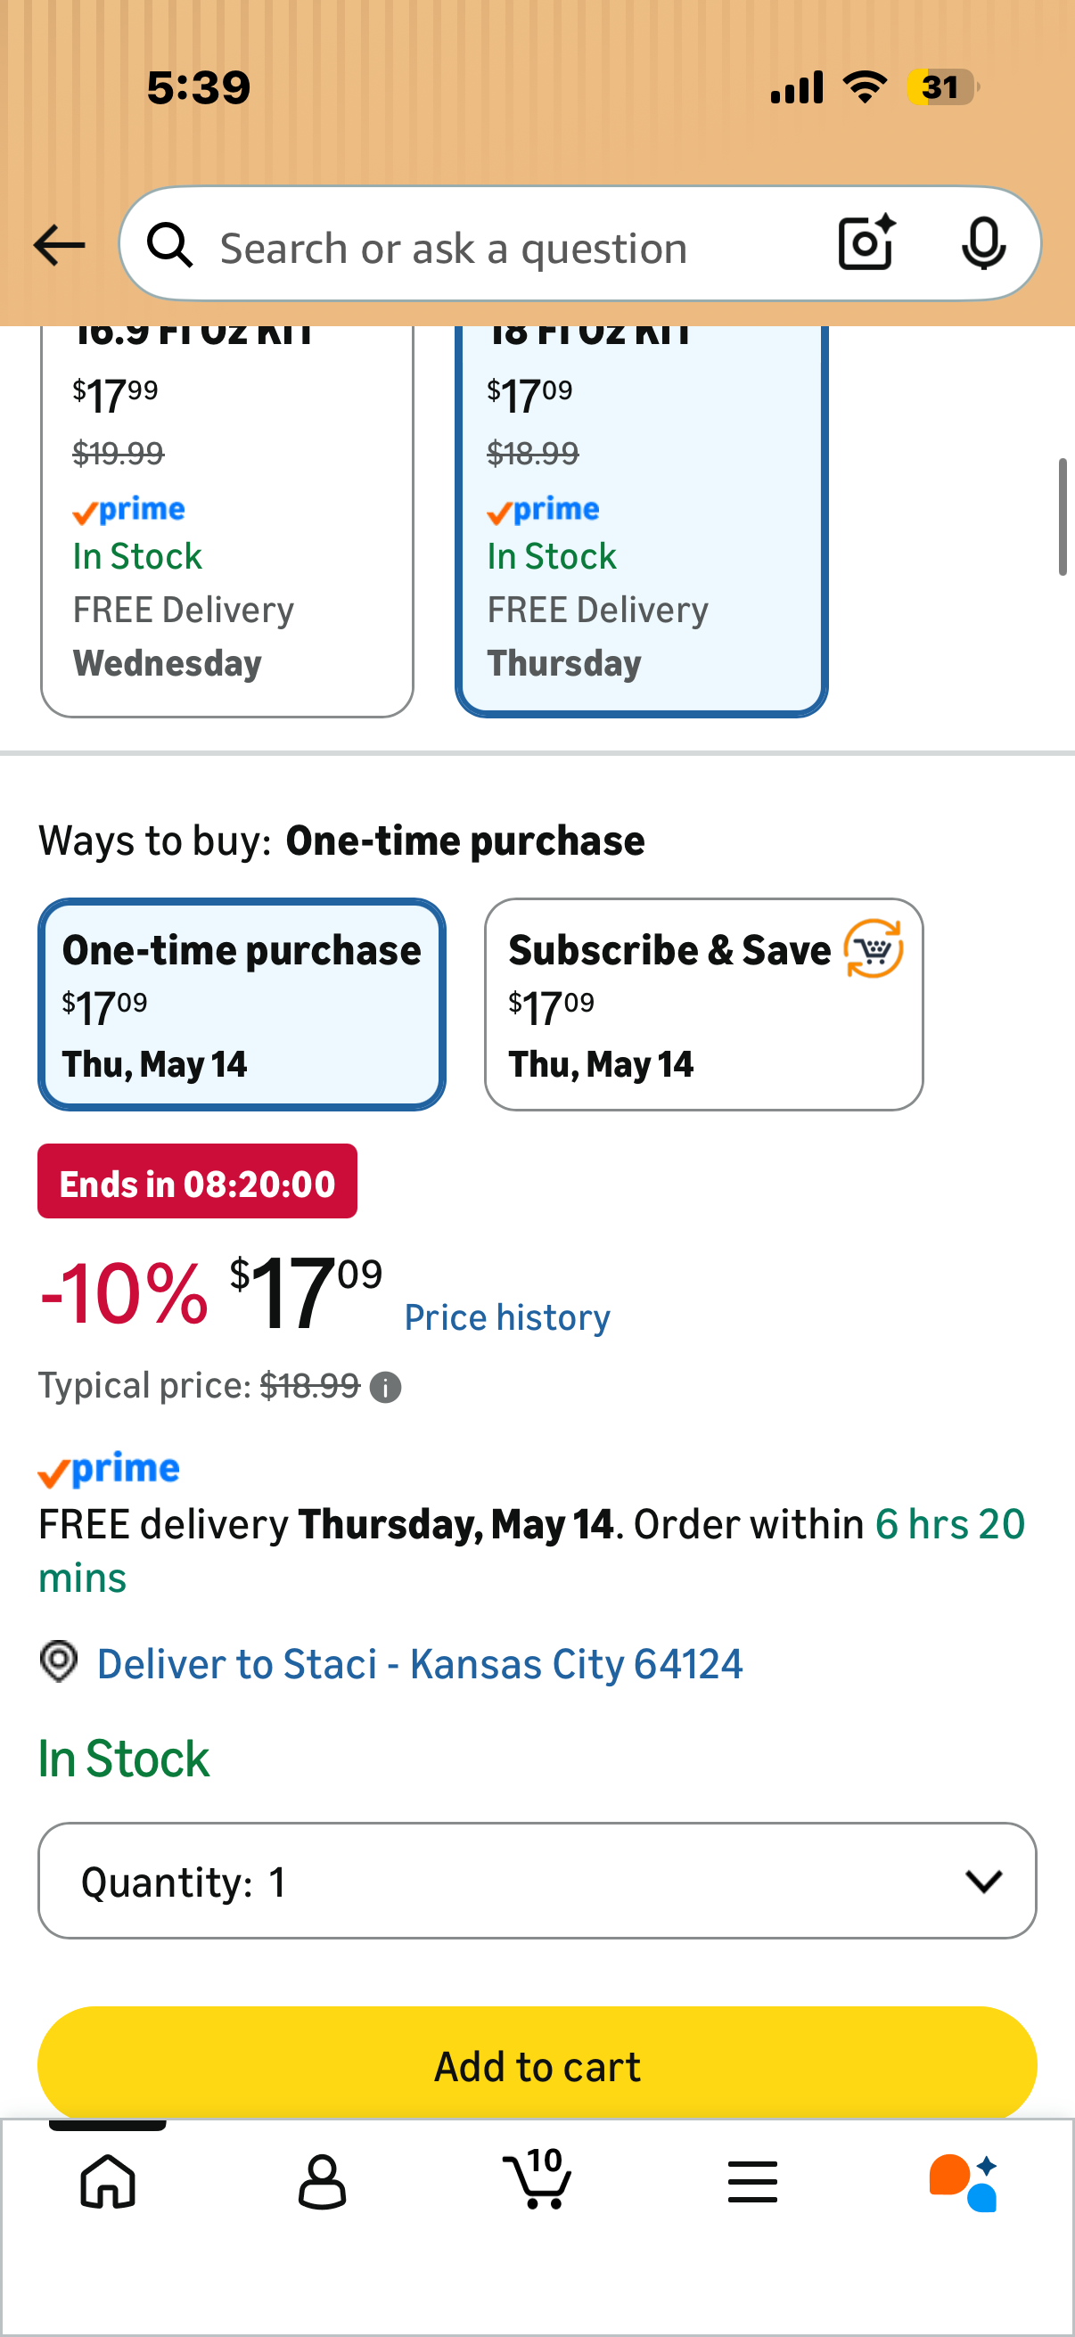This screenshot has width=1075, height=2337.
Task: Expand the Quantity dropdown
Action: pos(537,1881)
